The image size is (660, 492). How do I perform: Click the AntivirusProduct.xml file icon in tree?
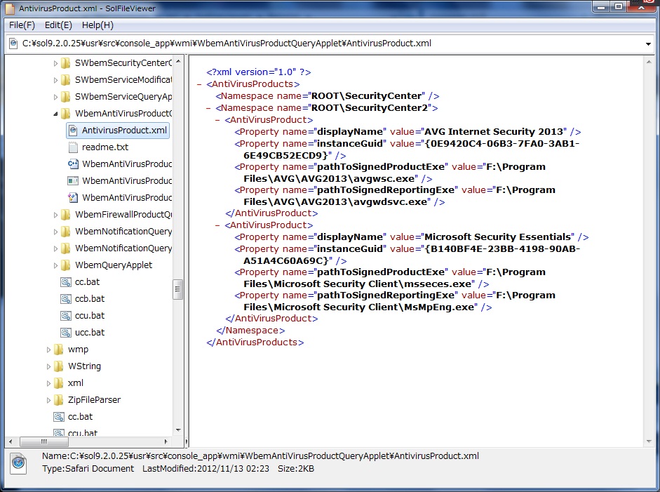[73, 130]
